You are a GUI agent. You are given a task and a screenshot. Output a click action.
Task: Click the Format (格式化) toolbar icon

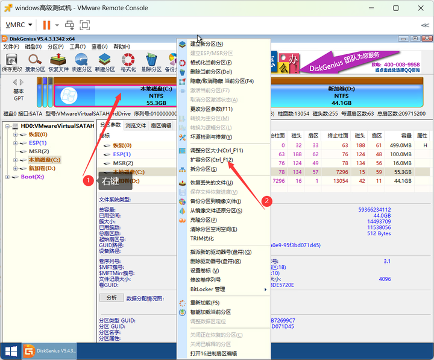click(128, 63)
